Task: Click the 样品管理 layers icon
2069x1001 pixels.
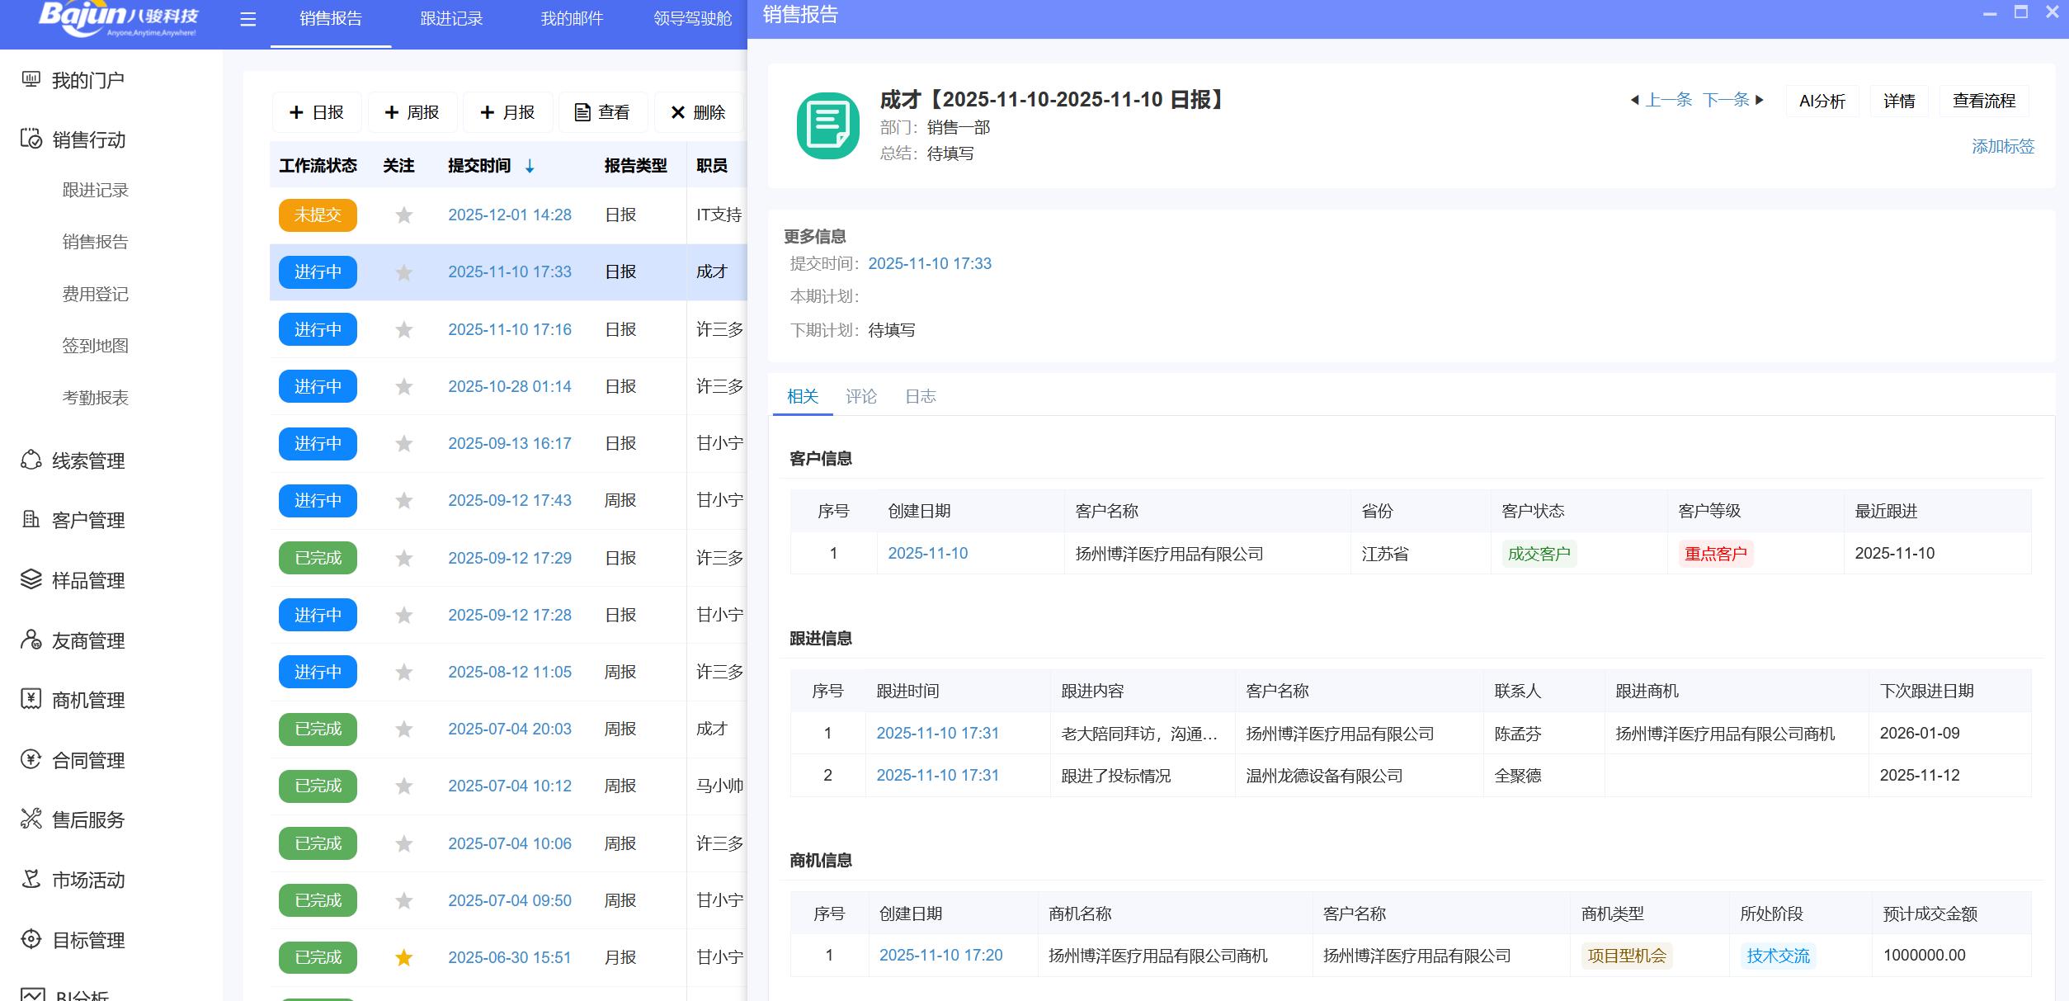Action: [x=31, y=579]
